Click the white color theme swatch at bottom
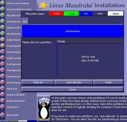The width and height of the screenshot is (127, 122). pos(23,121)
